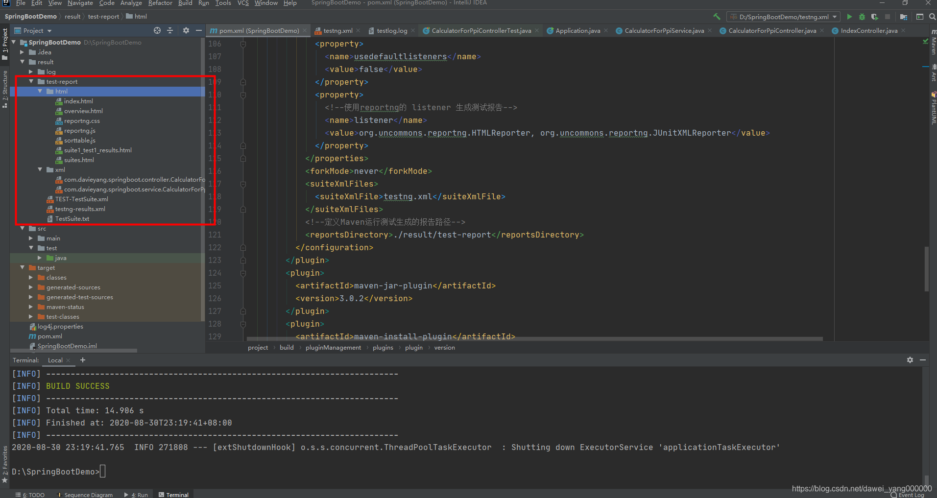The image size is (937, 498).
Task: Switch to CalculatorForPpiService.java tab
Action: click(x=664, y=30)
